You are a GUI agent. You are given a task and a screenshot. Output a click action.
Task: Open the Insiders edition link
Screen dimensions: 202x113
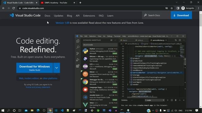coord(32,78)
